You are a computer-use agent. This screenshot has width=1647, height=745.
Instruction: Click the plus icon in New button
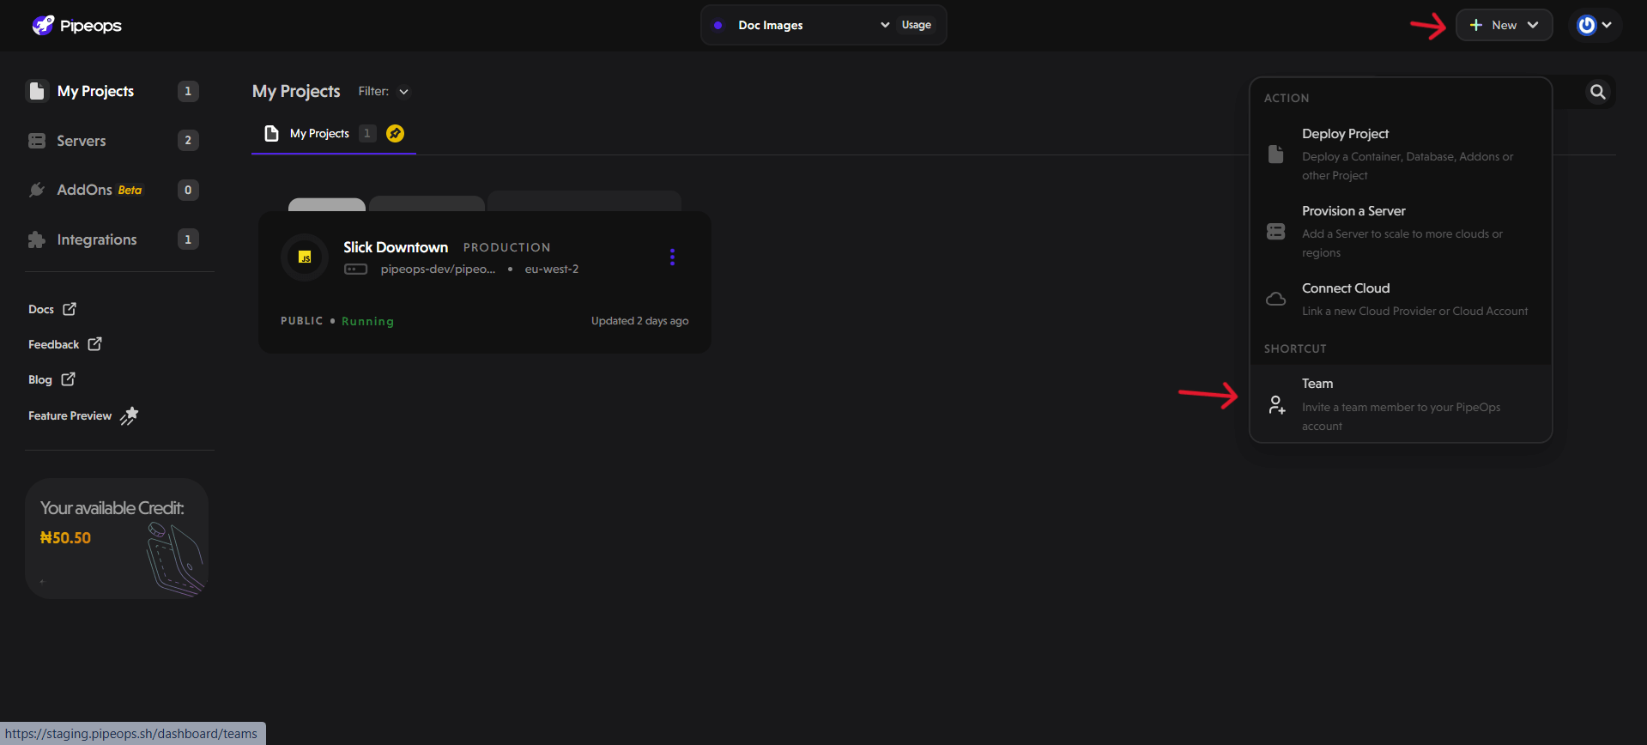pos(1476,25)
